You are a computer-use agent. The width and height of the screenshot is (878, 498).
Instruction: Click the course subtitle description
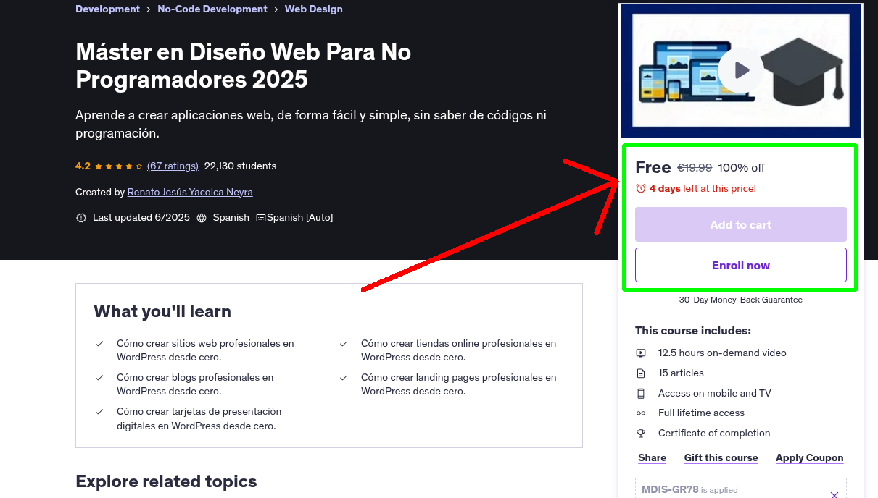[x=311, y=124]
